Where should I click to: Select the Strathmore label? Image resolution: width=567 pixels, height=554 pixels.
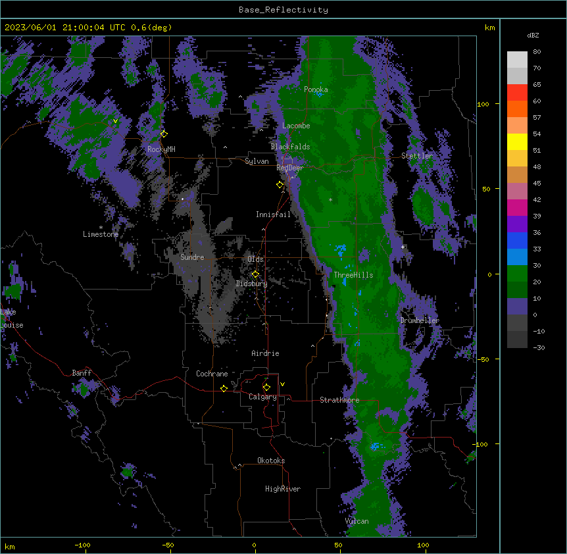coord(339,400)
